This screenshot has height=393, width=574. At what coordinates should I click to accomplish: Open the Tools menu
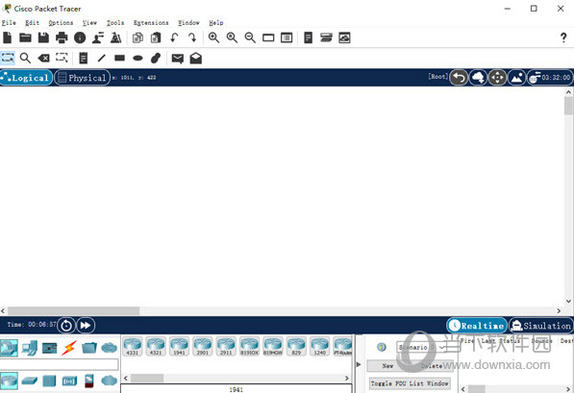115,23
